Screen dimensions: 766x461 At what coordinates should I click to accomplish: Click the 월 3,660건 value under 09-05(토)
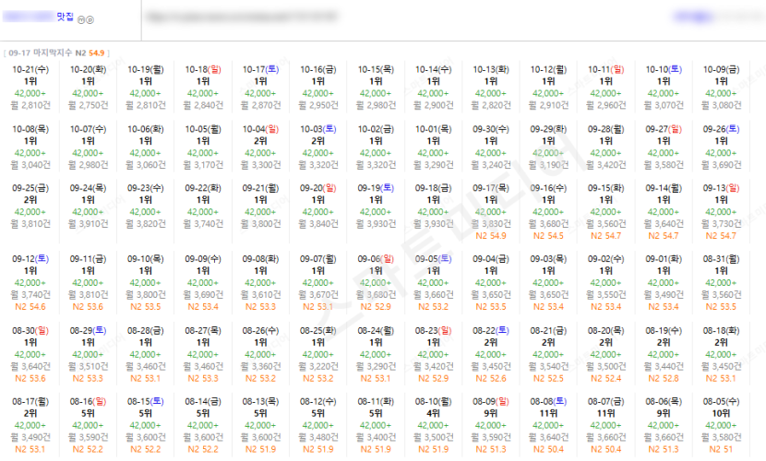(x=434, y=295)
